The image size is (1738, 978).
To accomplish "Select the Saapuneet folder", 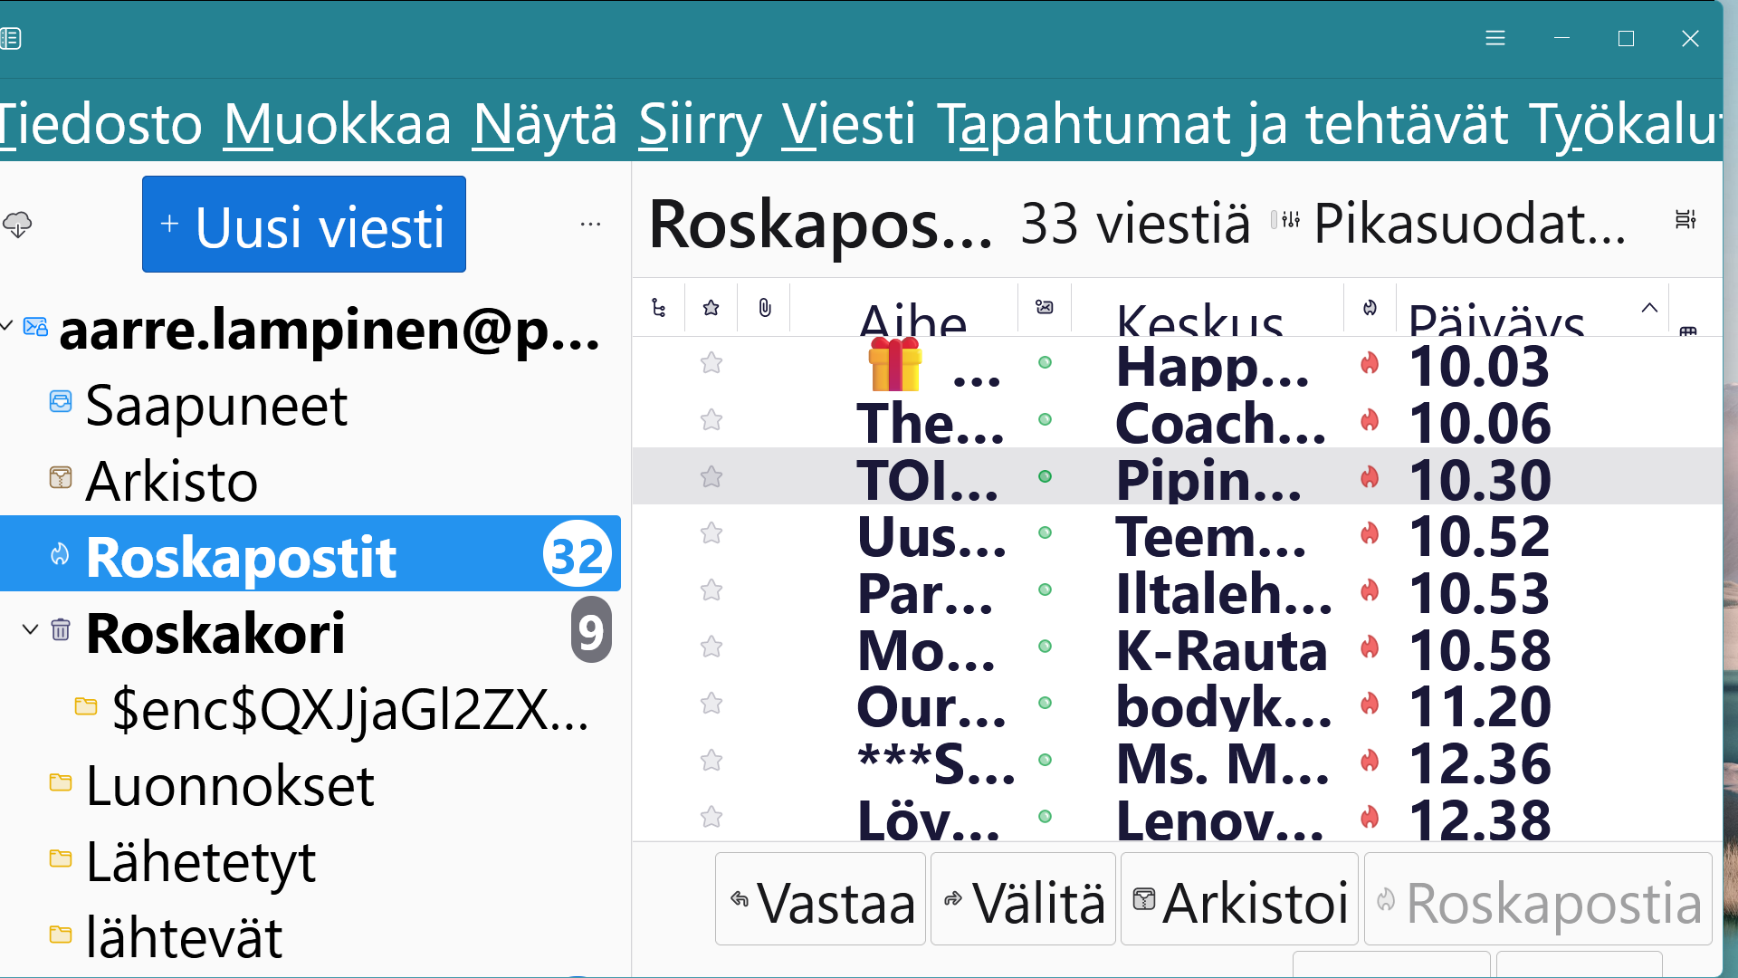I will tap(215, 405).
